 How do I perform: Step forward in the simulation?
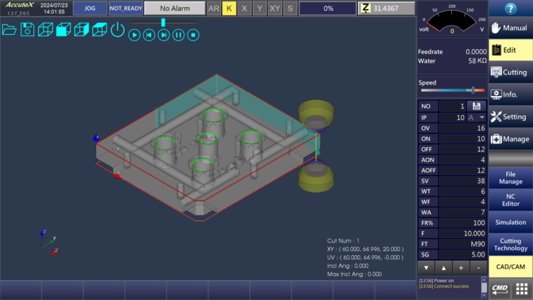[164, 35]
